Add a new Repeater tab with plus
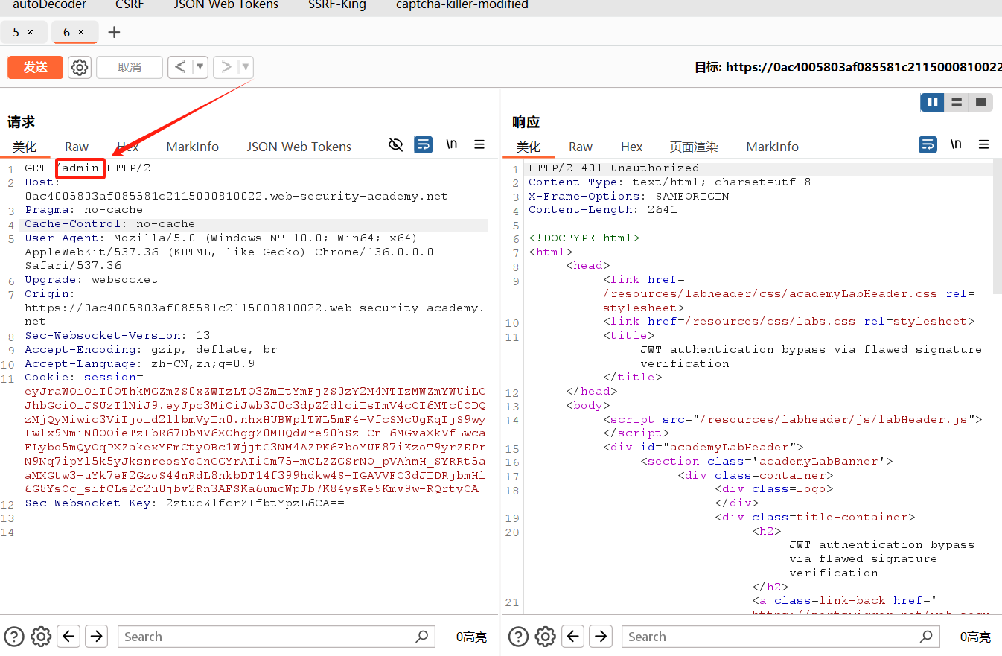The image size is (1002, 656). (x=114, y=32)
